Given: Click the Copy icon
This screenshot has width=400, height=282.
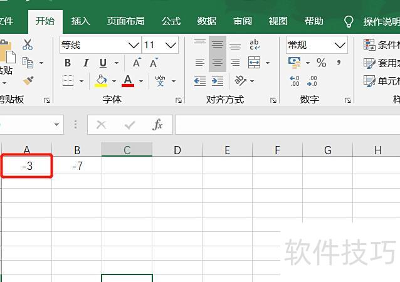Looking at the screenshot, I should (x=28, y=63).
